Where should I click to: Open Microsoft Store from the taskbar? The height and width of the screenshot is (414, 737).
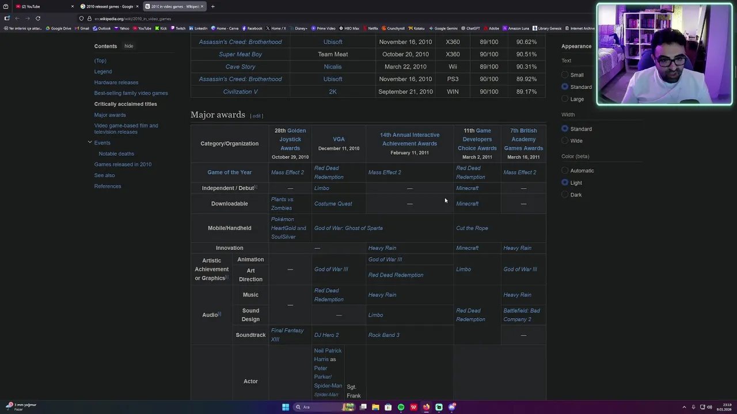388,407
